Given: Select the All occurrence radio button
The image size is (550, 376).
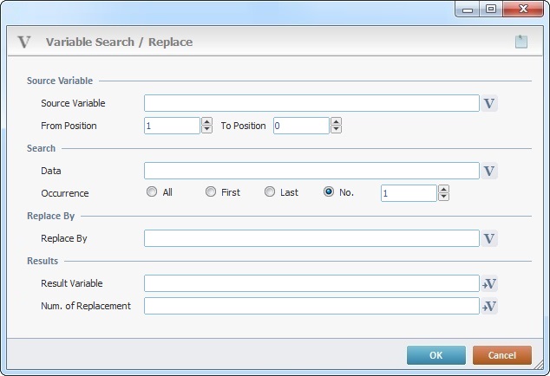Looking at the screenshot, I should point(152,192).
